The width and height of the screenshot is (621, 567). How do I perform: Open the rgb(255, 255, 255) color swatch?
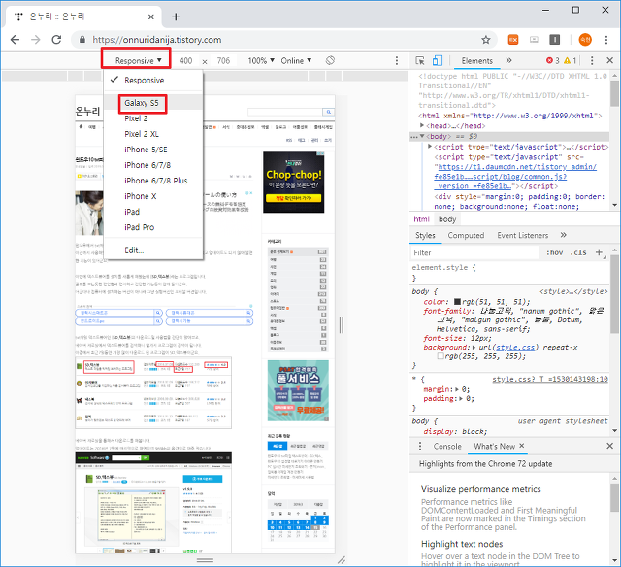tap(440, 356)
